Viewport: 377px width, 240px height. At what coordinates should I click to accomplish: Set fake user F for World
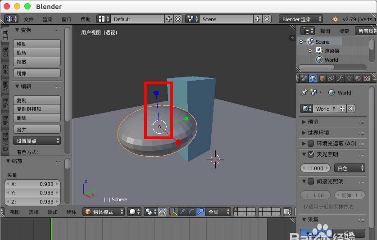point(334,109)
